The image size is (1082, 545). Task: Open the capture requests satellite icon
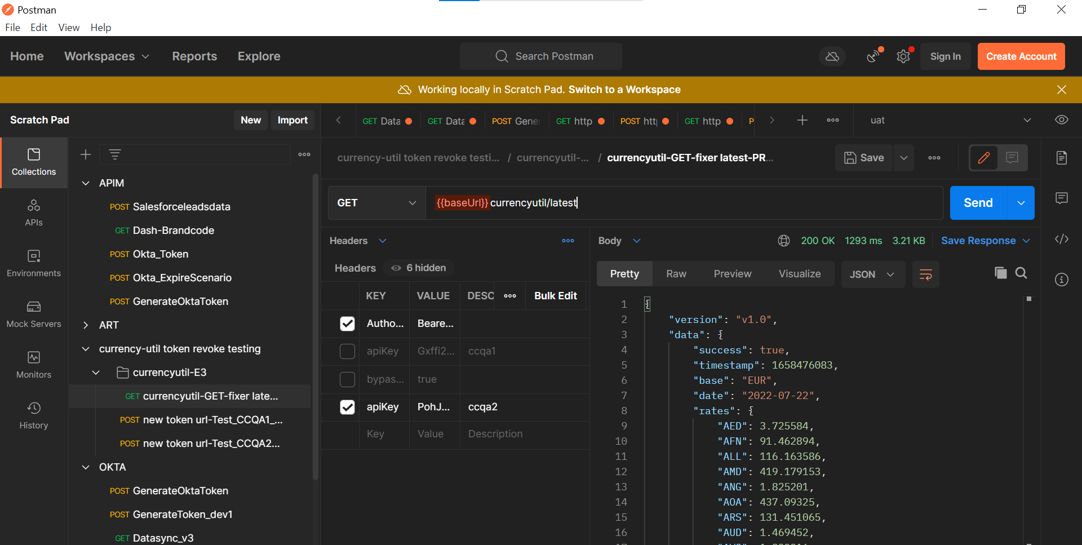coord(873,56)
